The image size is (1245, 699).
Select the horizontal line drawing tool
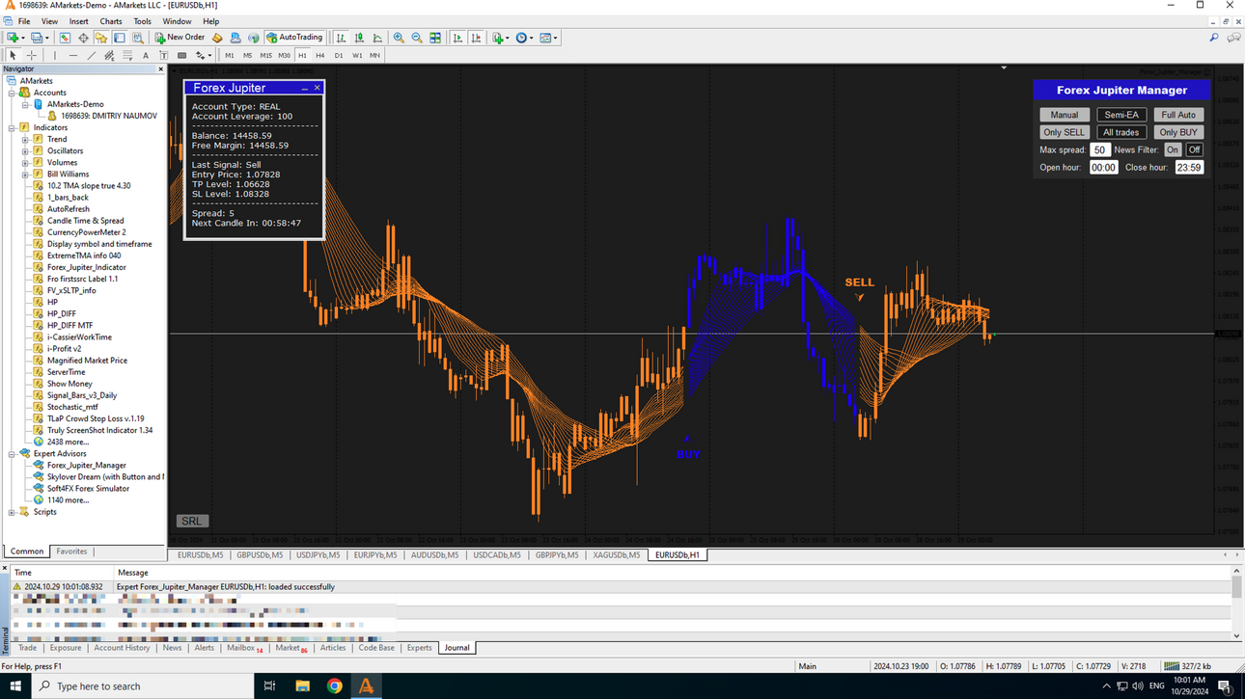click(73, 56)
